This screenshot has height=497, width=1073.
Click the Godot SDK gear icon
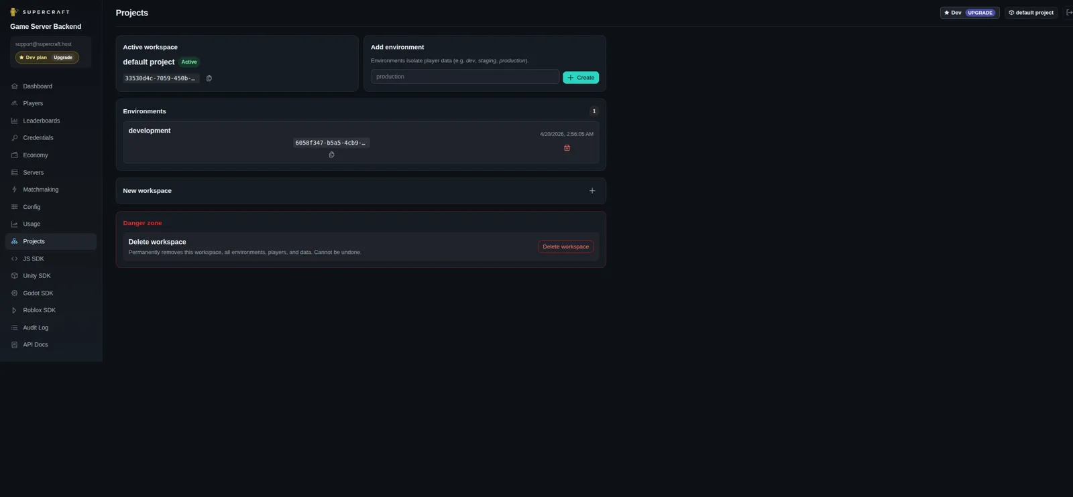click(14, 293)
